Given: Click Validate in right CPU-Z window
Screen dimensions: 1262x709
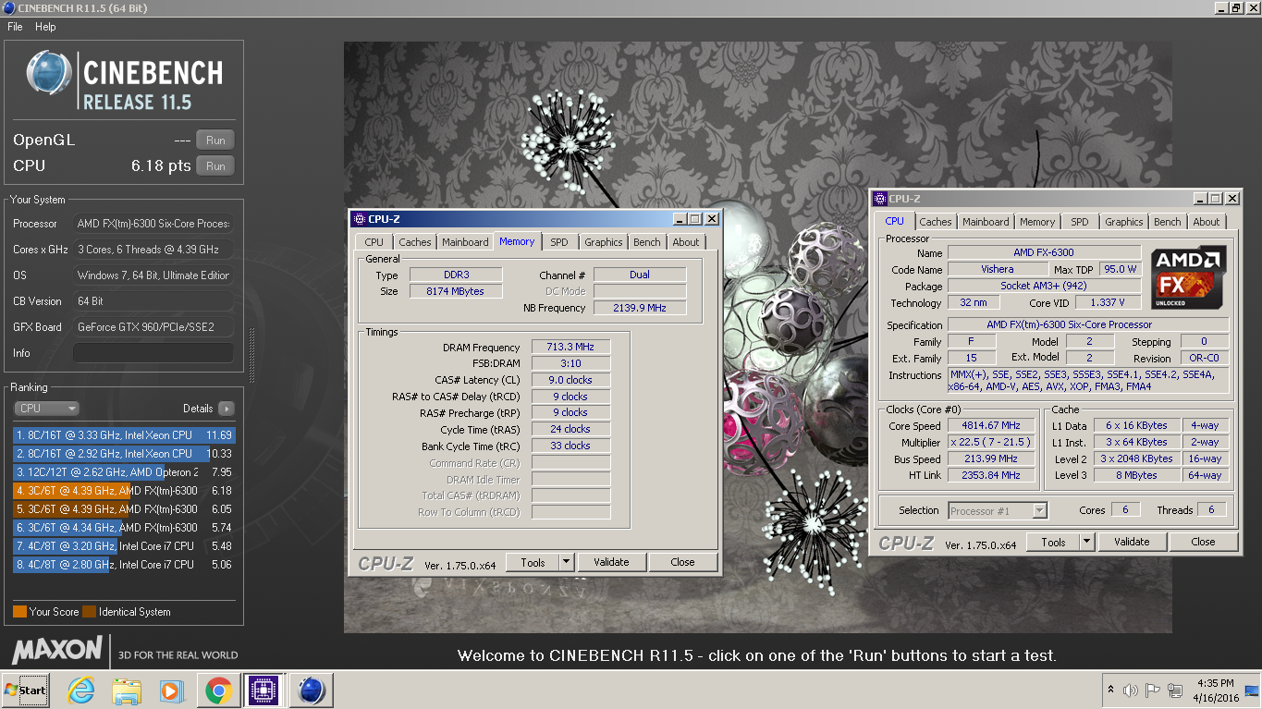Looking at the screenshot, I should (x=1132, y=543).
